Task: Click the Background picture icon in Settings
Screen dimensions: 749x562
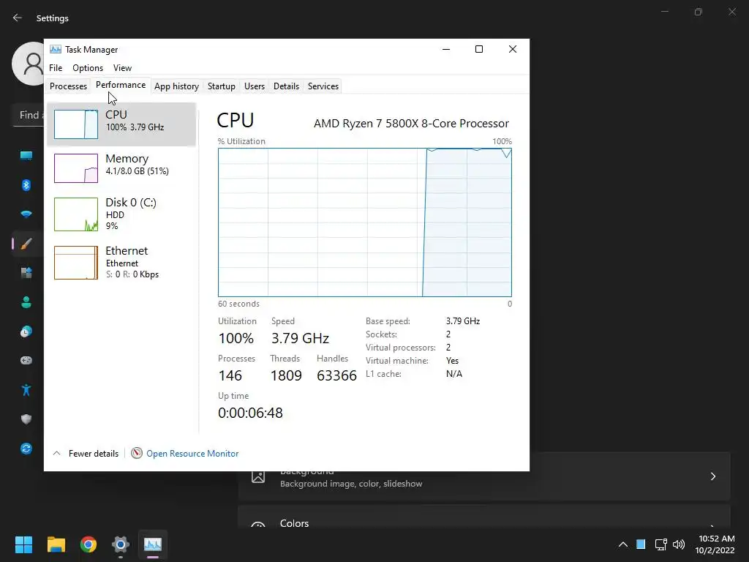Action: (x=258, y=476)
